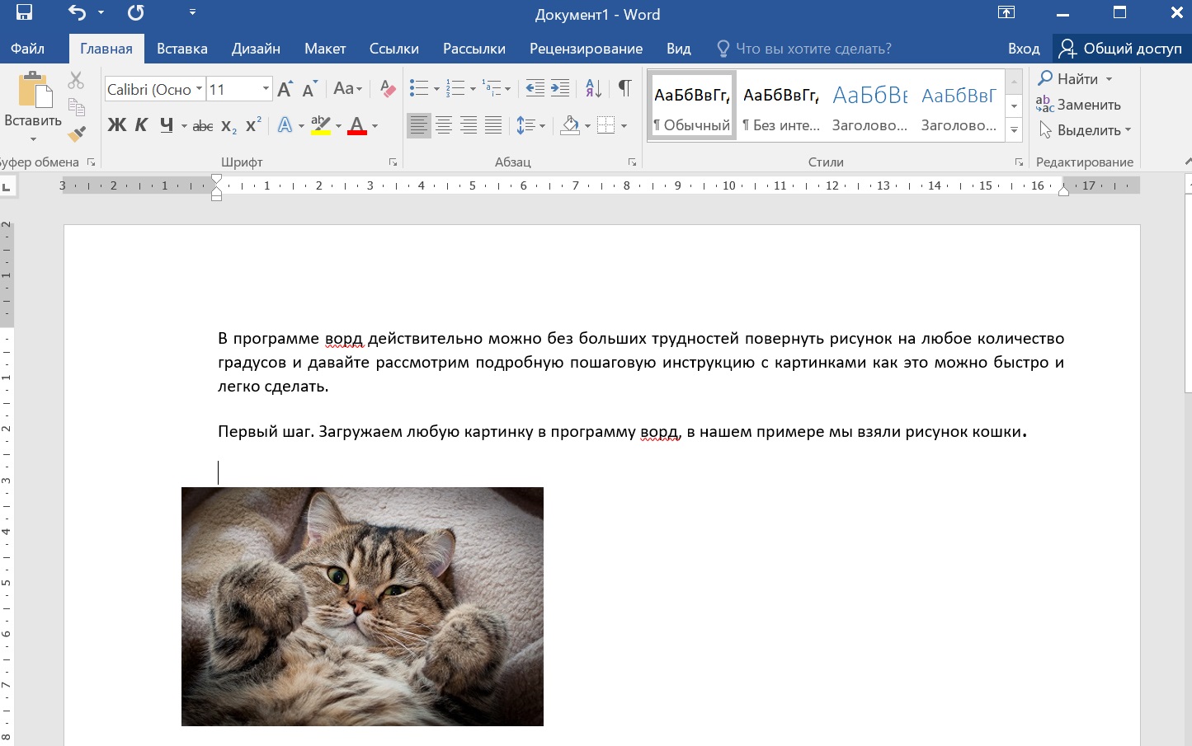Screen dimensions: 1192x746
Task: Toggle subscript x₂ formatting
Action: (229, 126)
